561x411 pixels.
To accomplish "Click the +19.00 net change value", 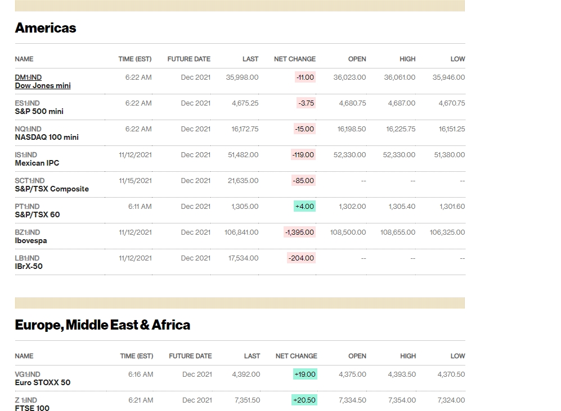I will click(x=305, y=374).
